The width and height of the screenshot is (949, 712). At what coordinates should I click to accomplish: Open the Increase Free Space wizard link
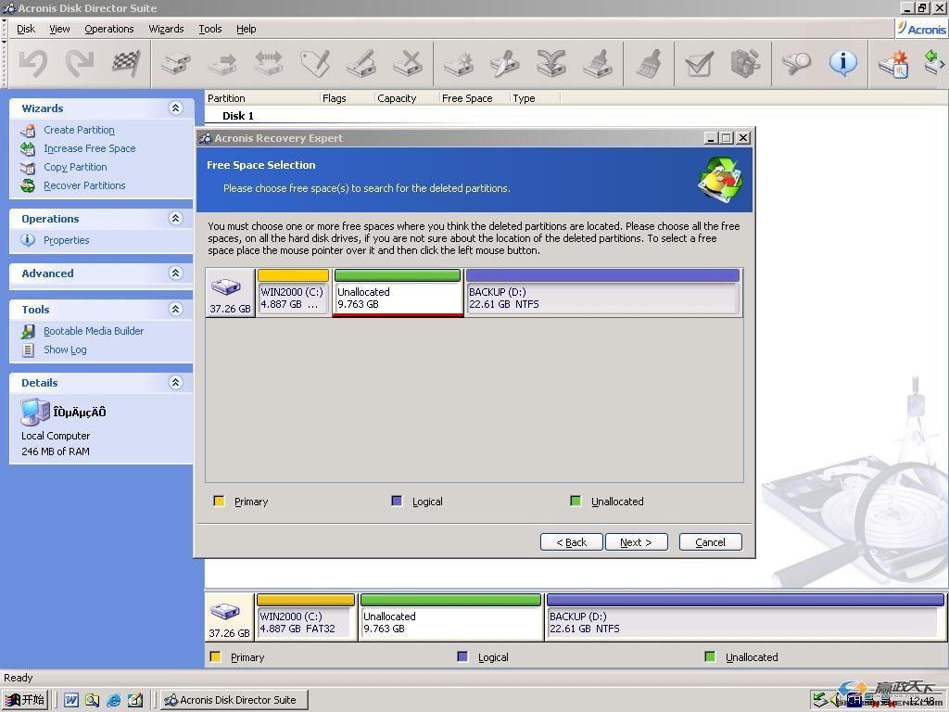[x=90, y=148]
